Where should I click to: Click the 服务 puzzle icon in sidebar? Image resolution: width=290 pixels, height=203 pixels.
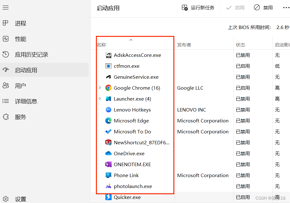point(6,117)
